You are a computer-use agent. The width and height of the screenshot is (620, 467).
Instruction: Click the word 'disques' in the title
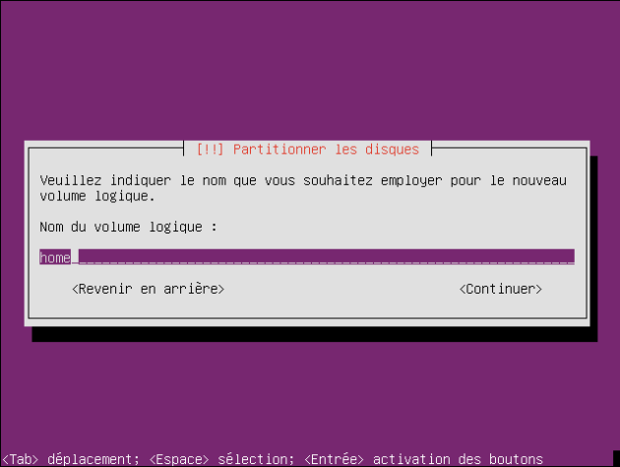coord(392,149)
